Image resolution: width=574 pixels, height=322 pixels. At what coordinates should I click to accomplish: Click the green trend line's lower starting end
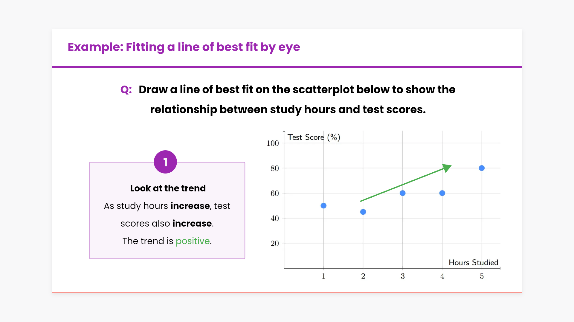361,201
